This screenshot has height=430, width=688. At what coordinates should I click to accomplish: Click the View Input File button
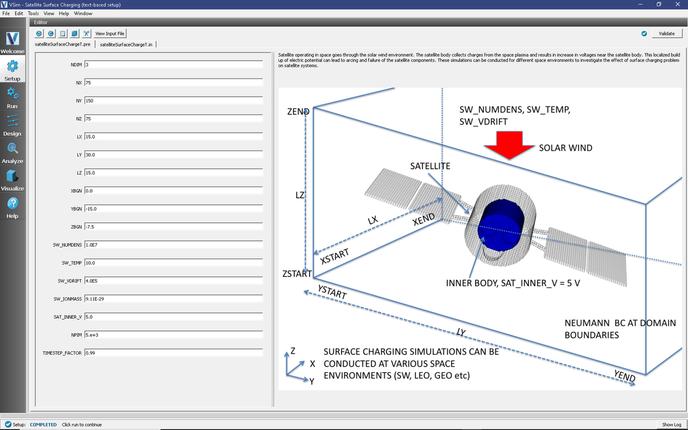point(110,33)
